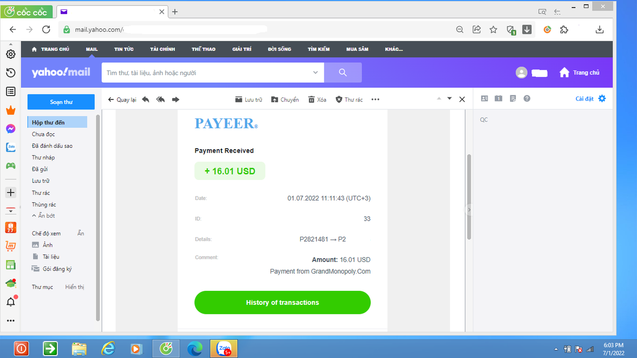Image resolution: width=637 pixels, height=358 pixels.
Task: Hide the Chế độ xem section
Action: pos(81,233)
